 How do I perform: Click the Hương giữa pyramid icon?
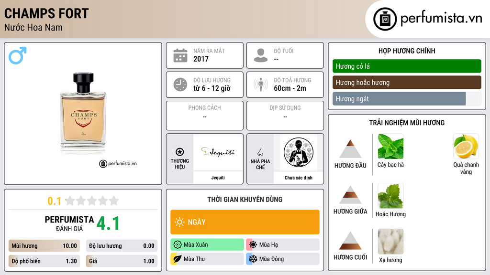[x=350, y=195]
